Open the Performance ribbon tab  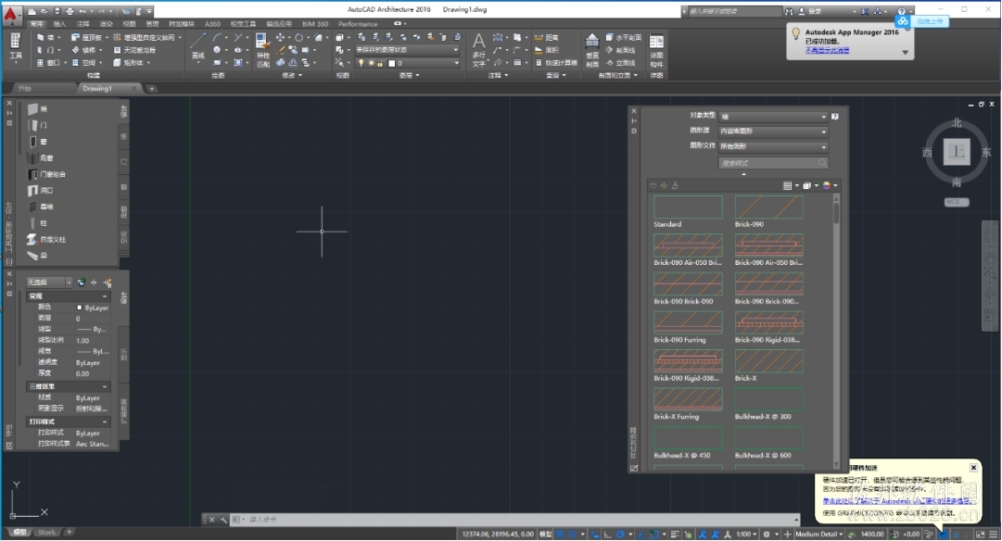[x=358, y=24]
